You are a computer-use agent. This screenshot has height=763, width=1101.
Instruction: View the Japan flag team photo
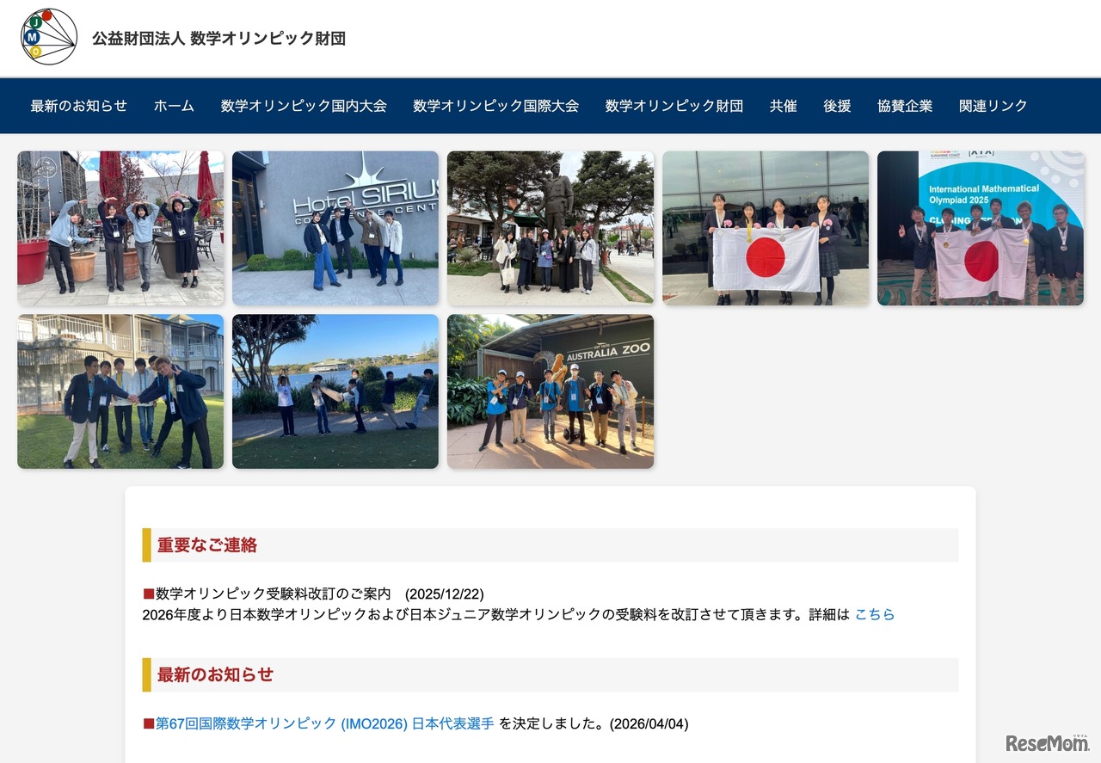765,227
